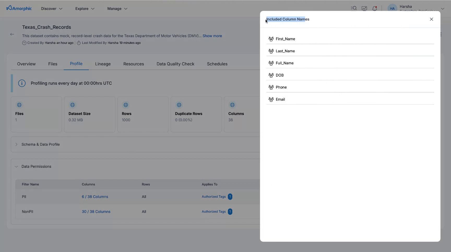The height and width of the screenshot is (252, 451).
Task: Open the Manage dropdown menu
Action: pyautogui.click(x=117, y=9)
